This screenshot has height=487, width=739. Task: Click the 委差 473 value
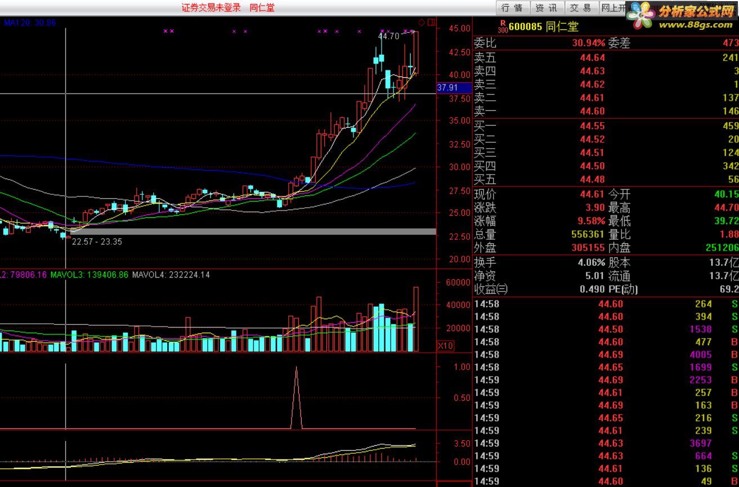tap(731, 43)
